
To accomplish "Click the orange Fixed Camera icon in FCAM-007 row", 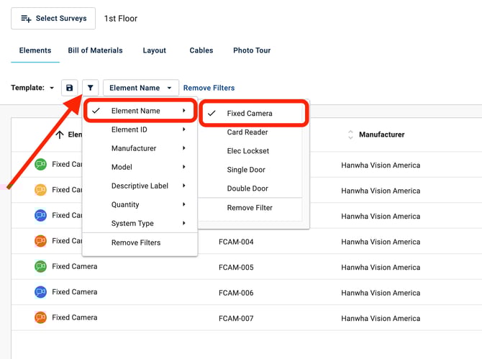I will [41, 317].
